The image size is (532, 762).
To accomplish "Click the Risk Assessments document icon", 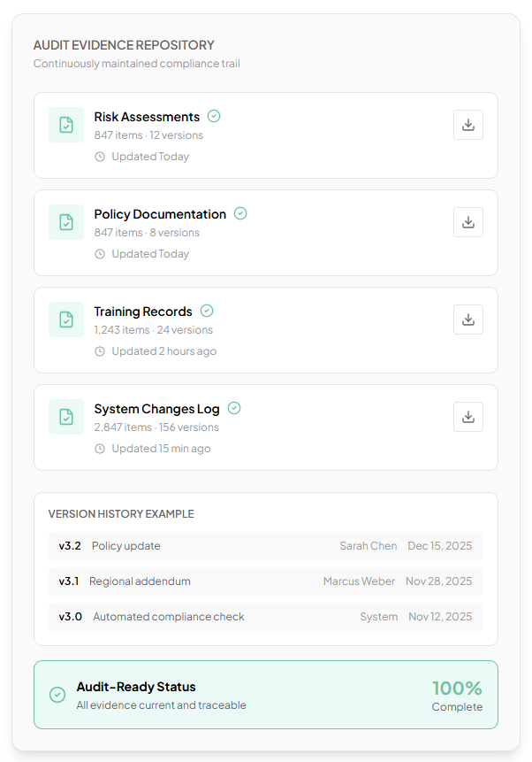I will (x=66, y=125).
